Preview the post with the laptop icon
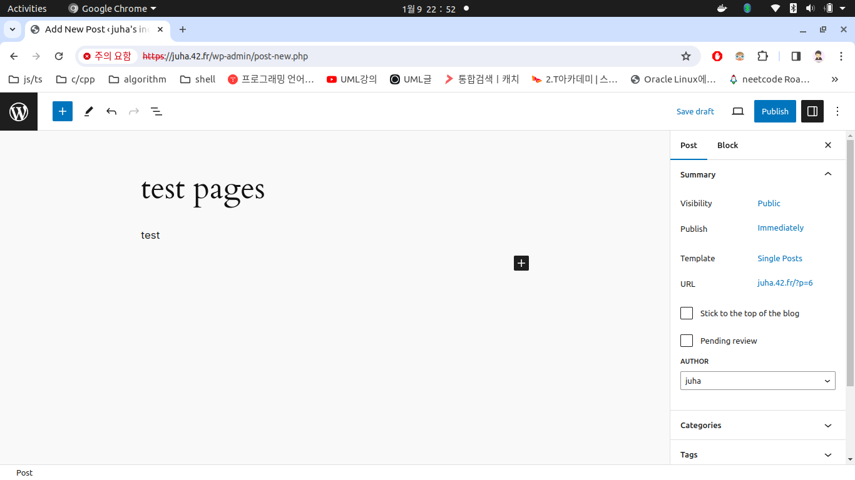855x480 pixels. tap(738, 111)
